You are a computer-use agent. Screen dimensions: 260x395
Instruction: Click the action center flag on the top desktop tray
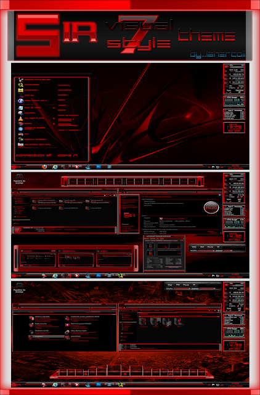(213, 167)
